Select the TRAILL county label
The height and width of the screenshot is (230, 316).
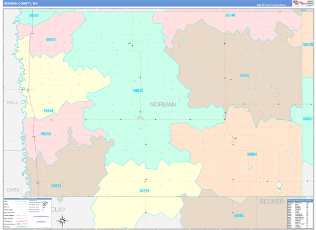click(13, 102)
